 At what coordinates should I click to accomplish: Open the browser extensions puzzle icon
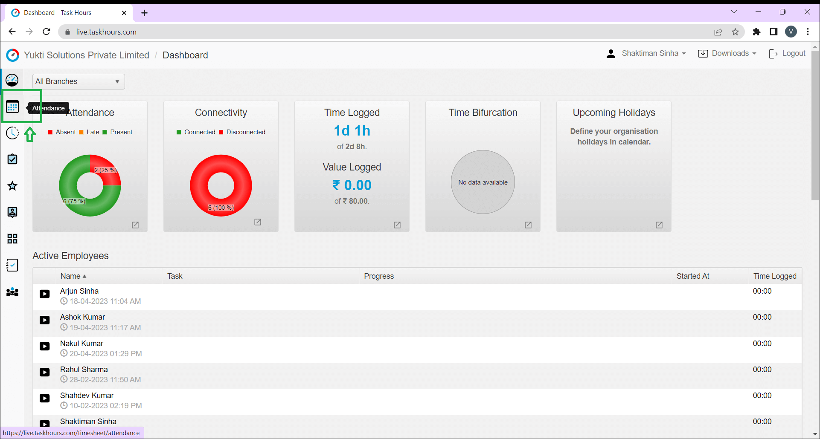pyautogui.click(x=756, y=32)
